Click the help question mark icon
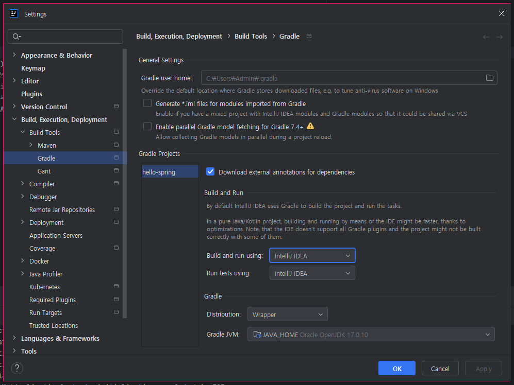 click(17, 369)
